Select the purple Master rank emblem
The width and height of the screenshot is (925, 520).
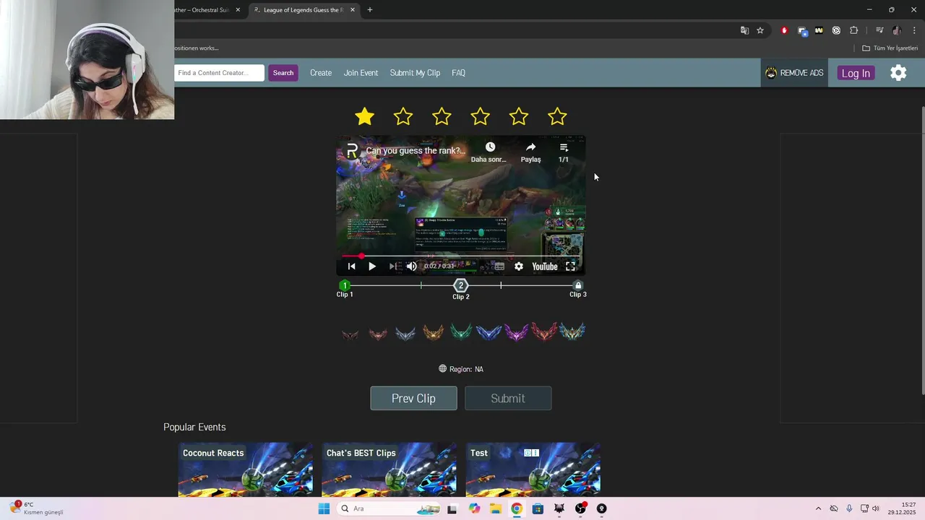click(x=516, y=332)
